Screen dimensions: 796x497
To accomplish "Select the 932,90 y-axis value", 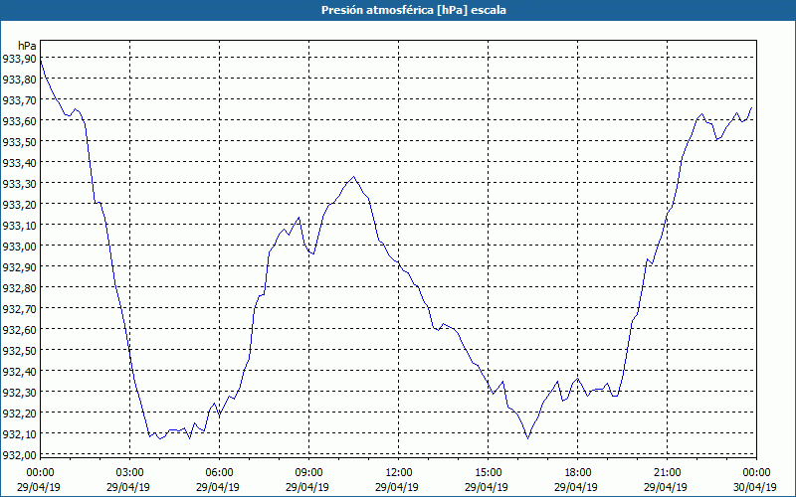I will (x=19, y=266).
